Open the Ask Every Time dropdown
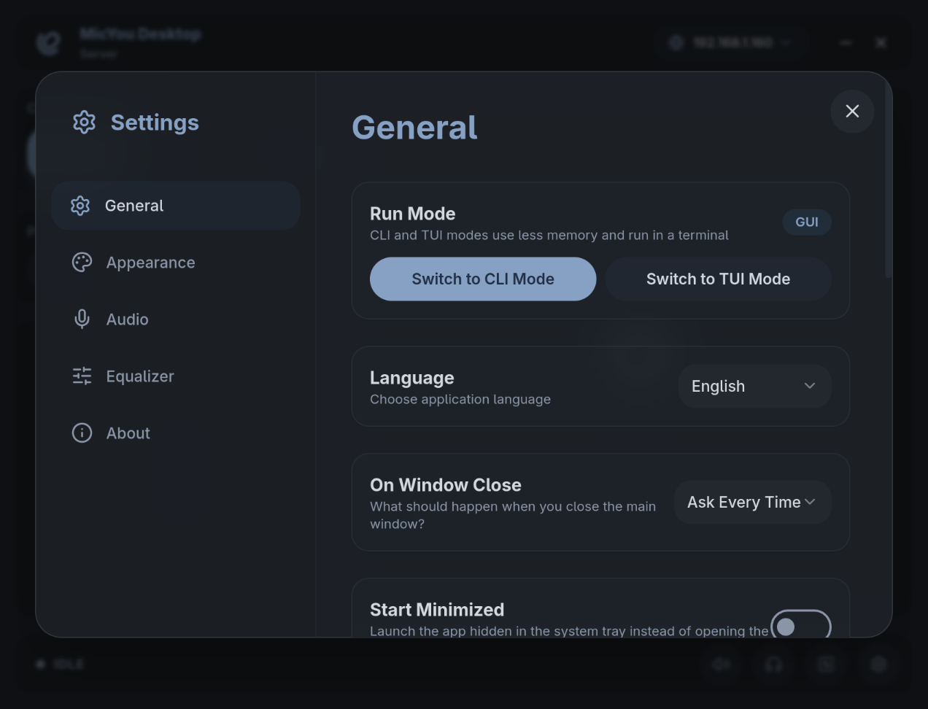 click(752, 502)
